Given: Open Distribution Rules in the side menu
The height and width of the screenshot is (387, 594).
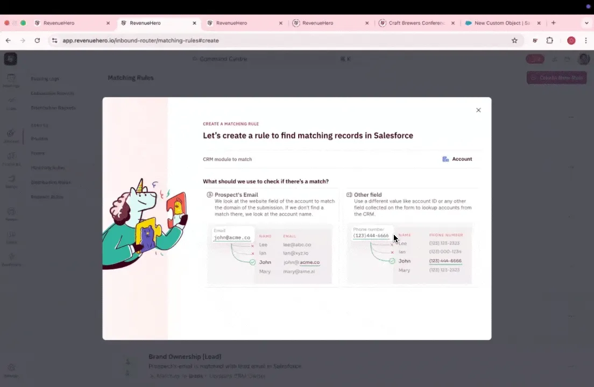Looking at the screenshot, I should [51, 182].
